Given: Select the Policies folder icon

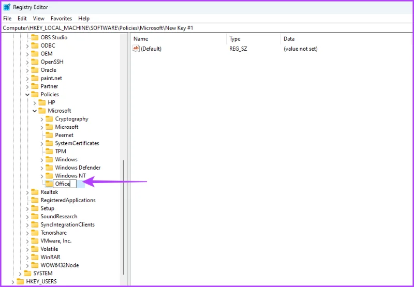Looking at the screenshot, I should (35, 95).
